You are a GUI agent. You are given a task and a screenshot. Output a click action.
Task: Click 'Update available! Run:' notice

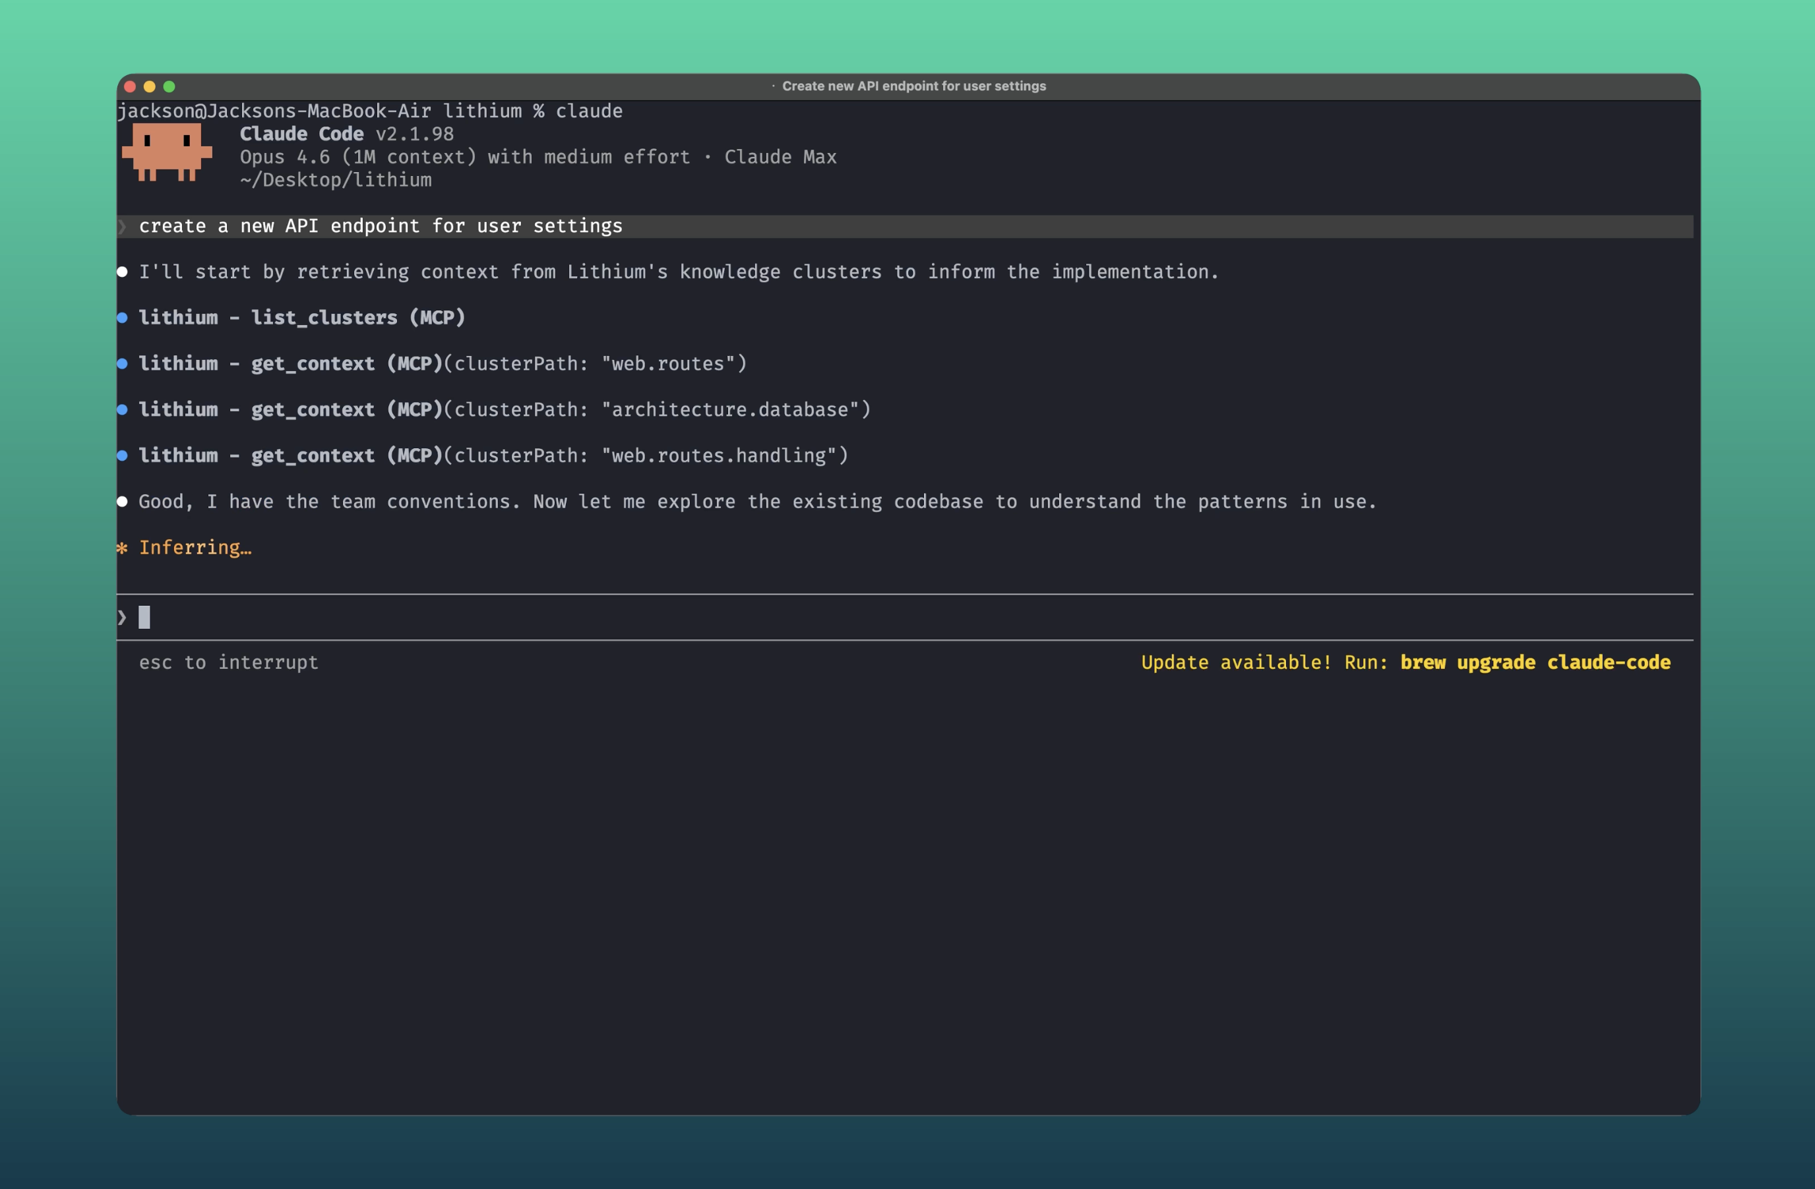coord(1264,662)
